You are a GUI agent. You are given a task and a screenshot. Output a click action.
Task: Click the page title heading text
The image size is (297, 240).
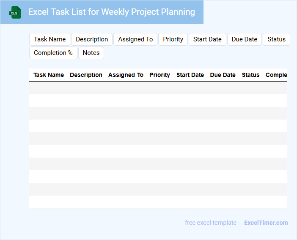112,12
